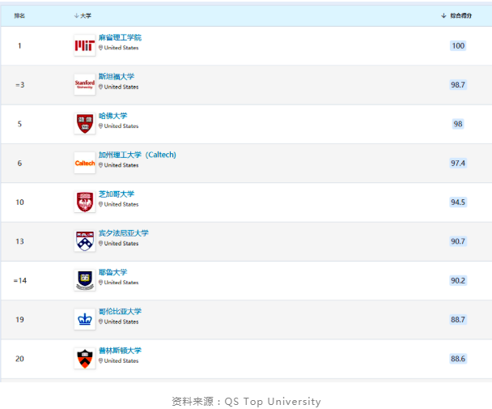Open the 加州理工大学 (Caltech) link
The height and width of the screenshot is (409, 492).
pos(137,155)
